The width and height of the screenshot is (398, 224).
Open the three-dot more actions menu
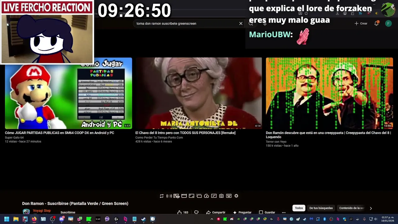pyautogui.click(x=284, y=212)
